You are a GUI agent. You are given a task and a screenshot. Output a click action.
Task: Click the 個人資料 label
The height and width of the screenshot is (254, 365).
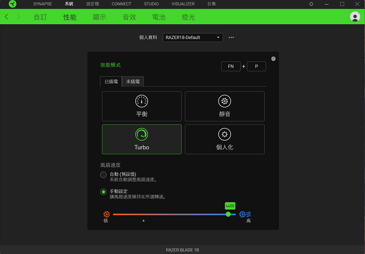148,37
